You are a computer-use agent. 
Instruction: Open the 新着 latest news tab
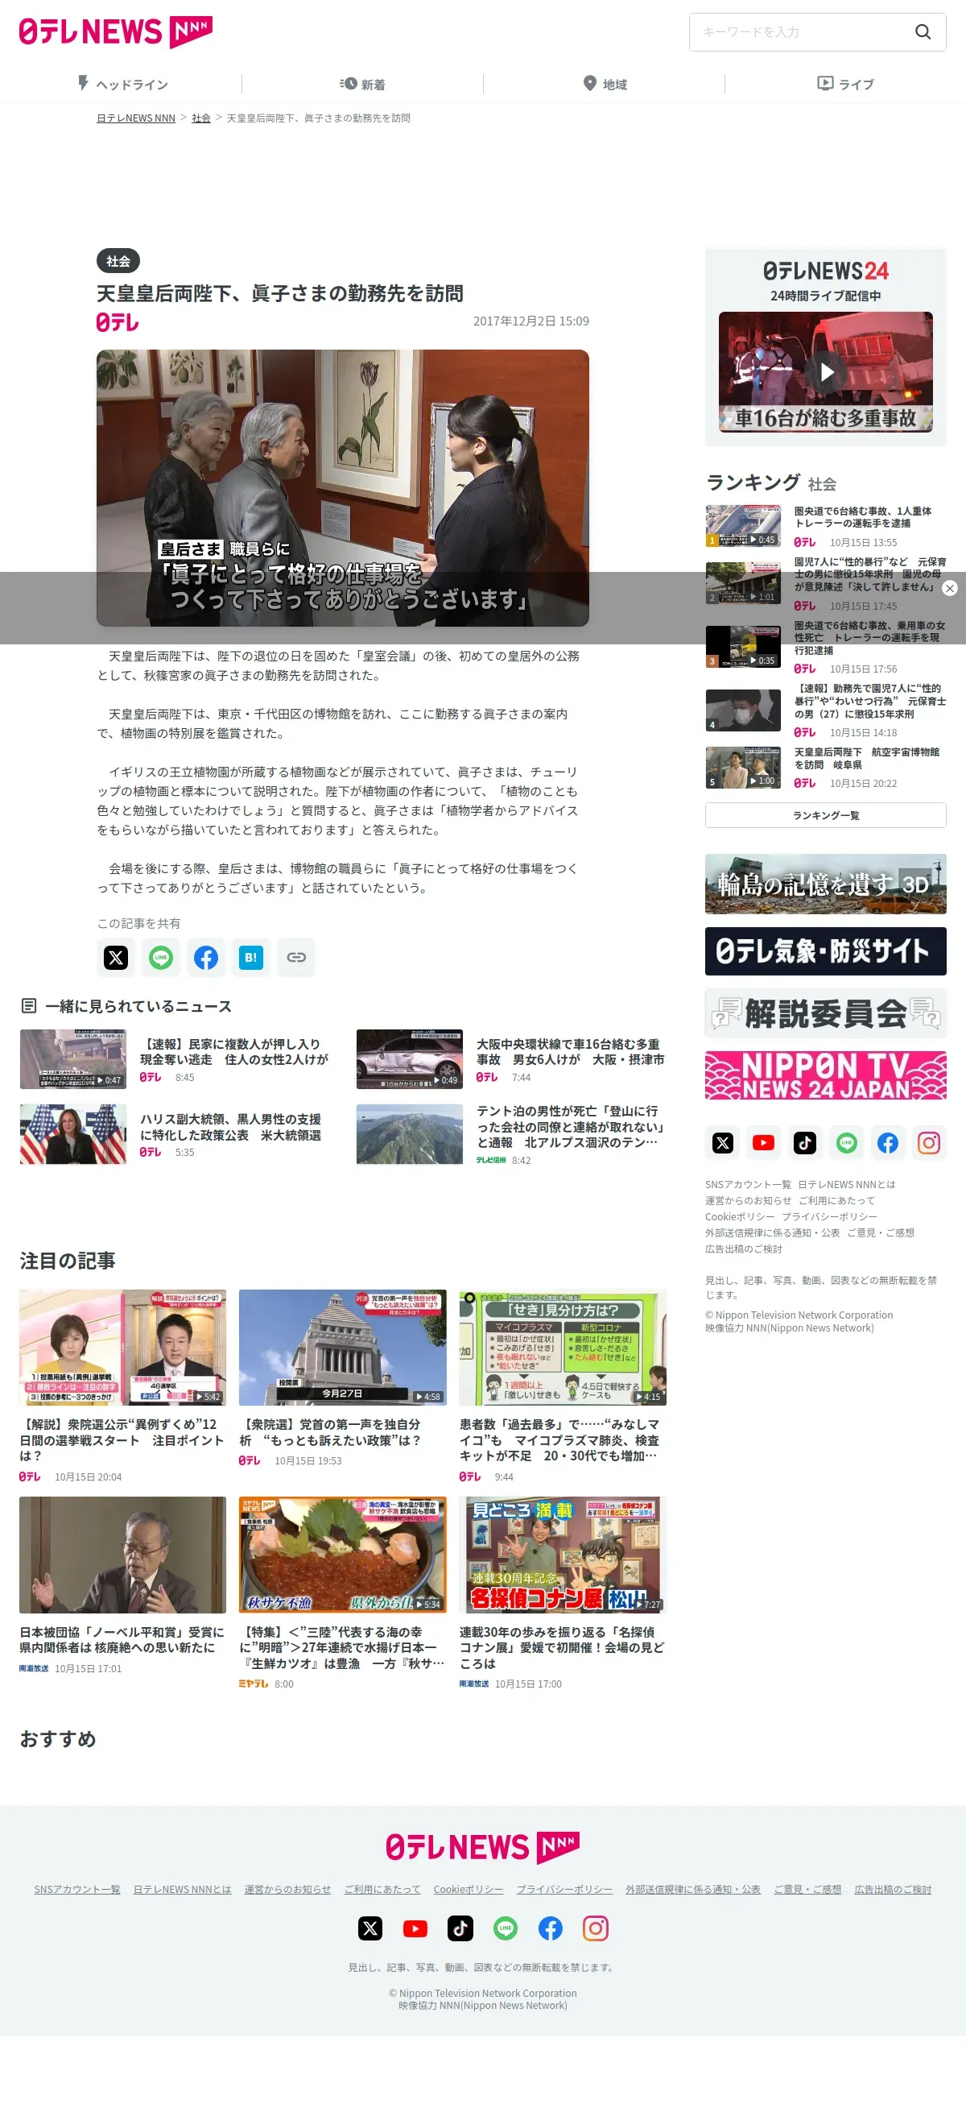pyautogui.click(x=362, y=83)
